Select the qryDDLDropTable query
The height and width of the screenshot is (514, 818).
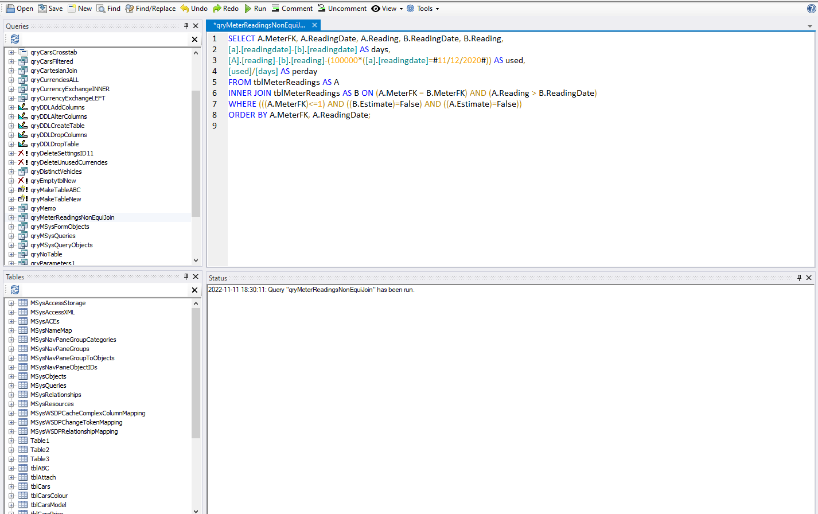(54, 144)
